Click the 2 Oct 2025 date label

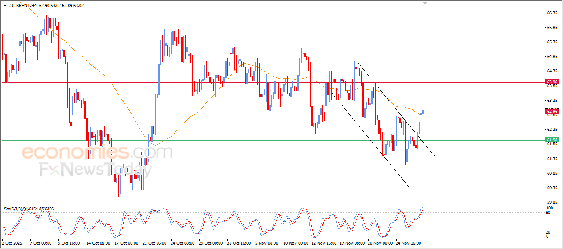point(12,242)
